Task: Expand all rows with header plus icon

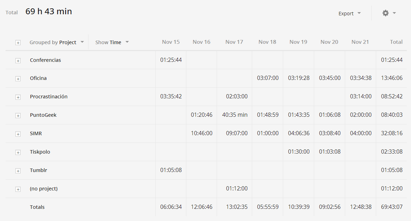Action: [18, 43]
